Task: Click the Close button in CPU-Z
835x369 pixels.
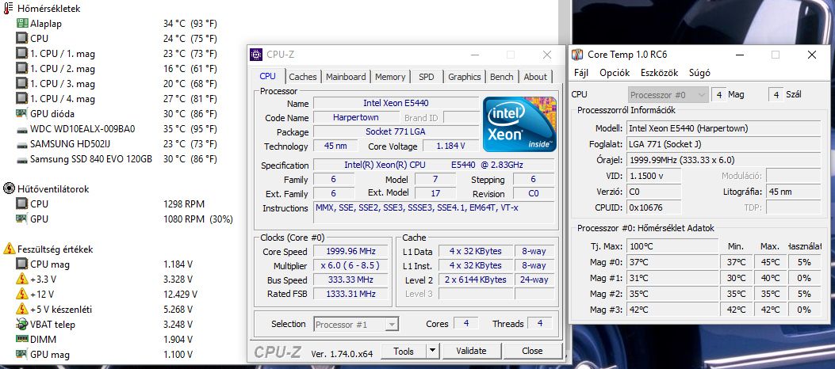Action: (x=532, y=351)
